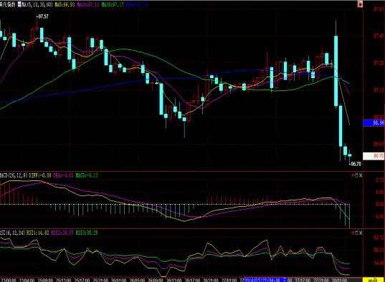Click the green RSI3 value label
This screenshot has width=385, height=282.
coord(87,233)
